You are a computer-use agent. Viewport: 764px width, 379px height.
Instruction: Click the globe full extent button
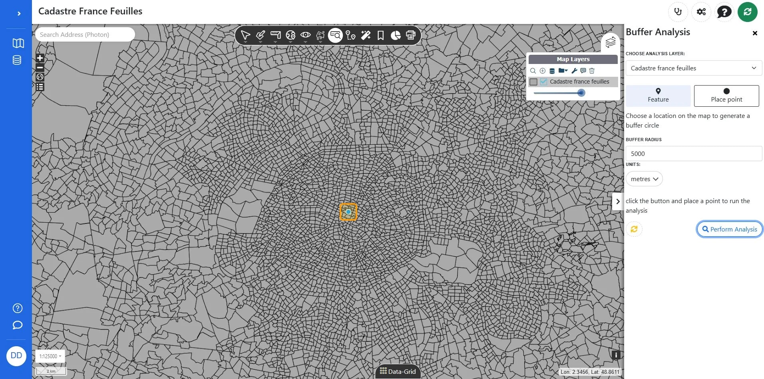click(40, 77)
